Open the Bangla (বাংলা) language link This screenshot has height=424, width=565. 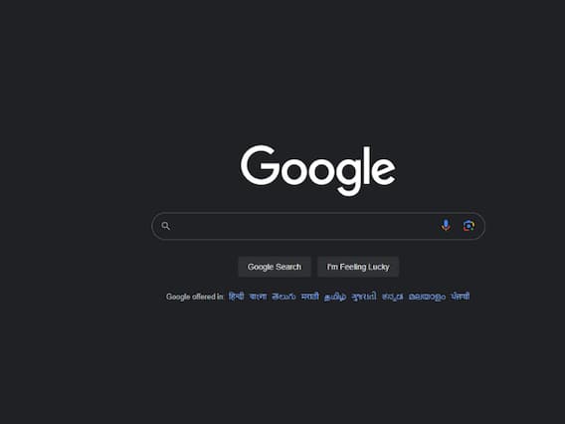click(x=258, y=297)
